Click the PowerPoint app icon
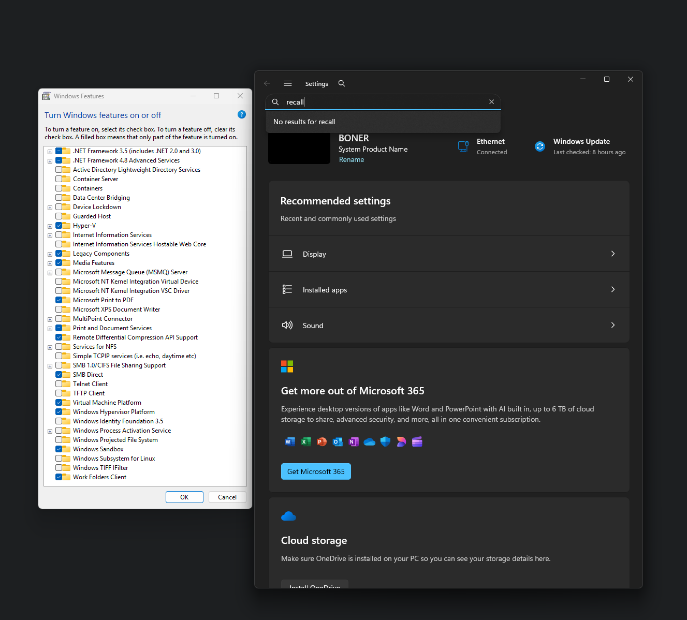Image resolution: width=687 pixels, height=620 pixels. pos(321,441)
